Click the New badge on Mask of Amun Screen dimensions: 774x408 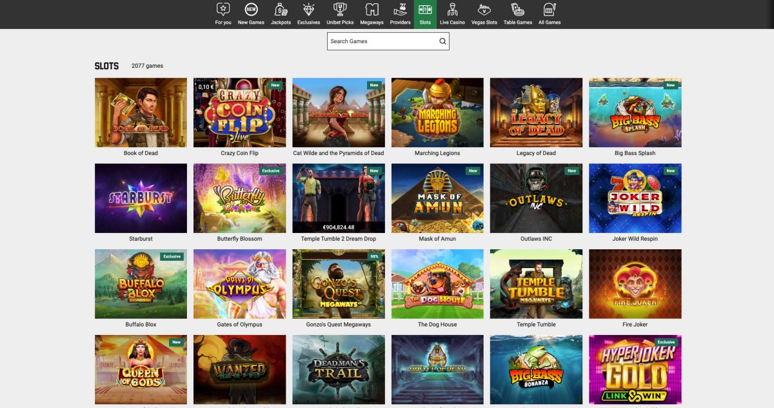(473, 170)
